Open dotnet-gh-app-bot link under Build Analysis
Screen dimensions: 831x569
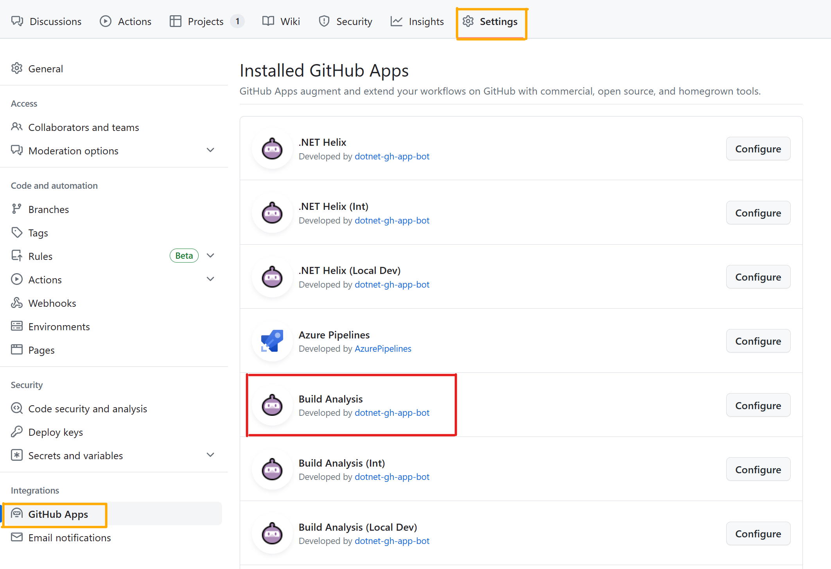coord(392,413)
